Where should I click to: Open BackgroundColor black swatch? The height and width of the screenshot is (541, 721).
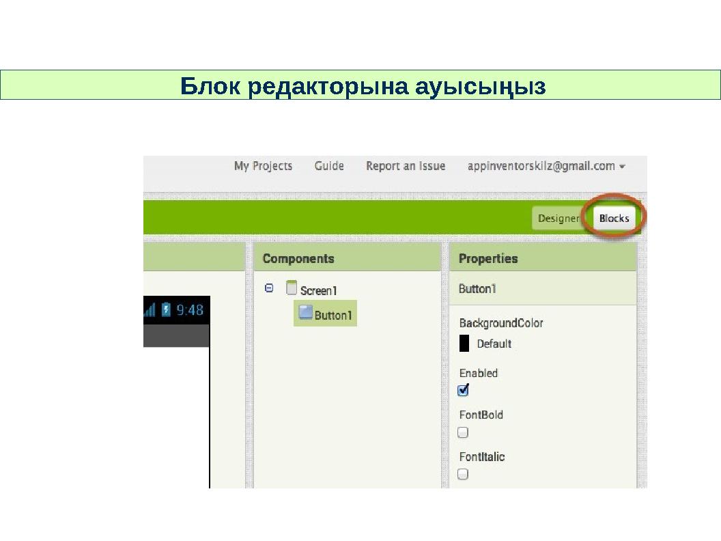464,343
